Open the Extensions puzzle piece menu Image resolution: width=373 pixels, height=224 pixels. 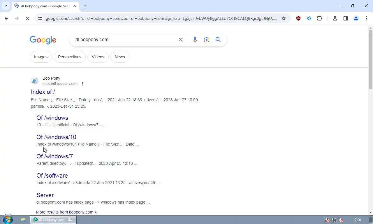[x=319, y=18]
